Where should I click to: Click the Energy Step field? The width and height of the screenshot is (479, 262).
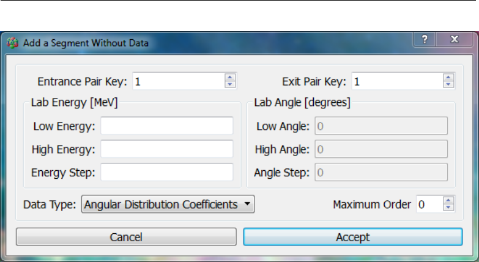167,172
